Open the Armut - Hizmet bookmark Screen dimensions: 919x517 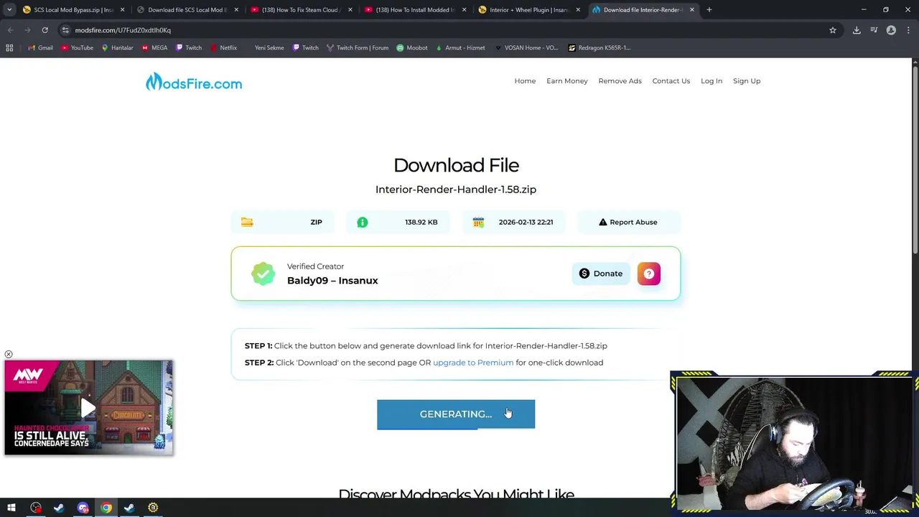point(460,48)
